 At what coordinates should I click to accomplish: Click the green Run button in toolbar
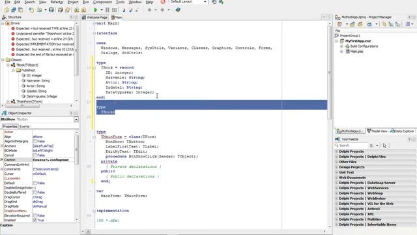click(x=96, y=10)
